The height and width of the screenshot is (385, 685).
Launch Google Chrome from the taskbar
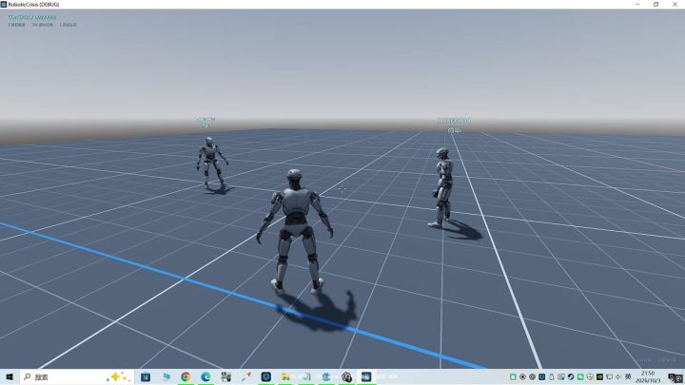coord(186,376)
